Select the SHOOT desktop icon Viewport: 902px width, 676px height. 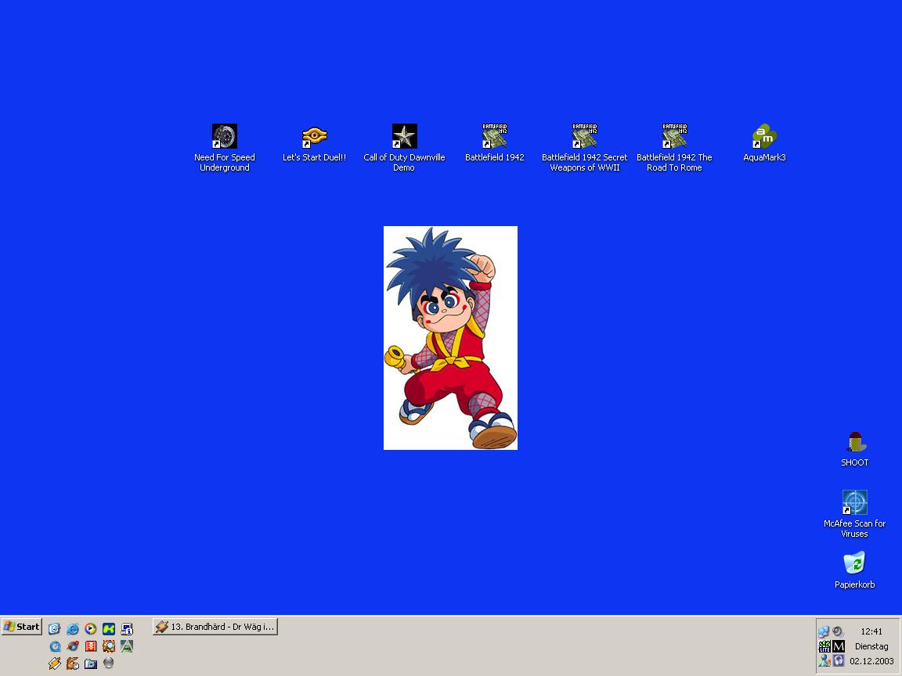[855, 450]
